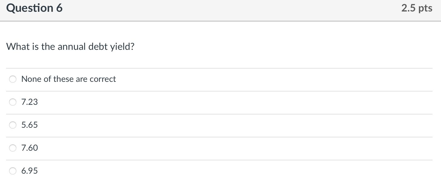Choose the 7.23 radio button
Screen dimensions: 441x183
pos(13,102)
